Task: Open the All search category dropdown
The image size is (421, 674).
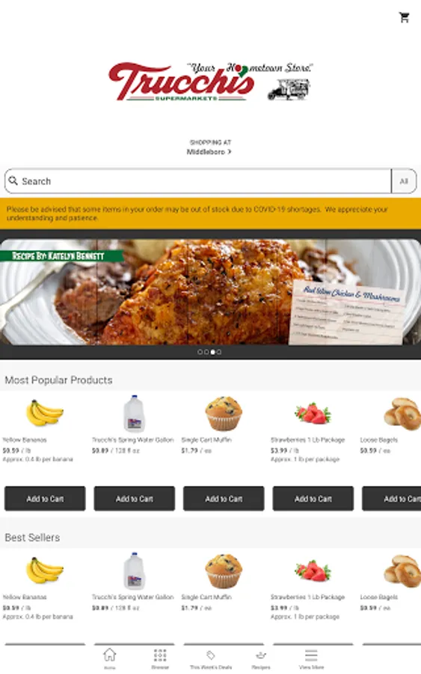Action: tap(403, 181)
